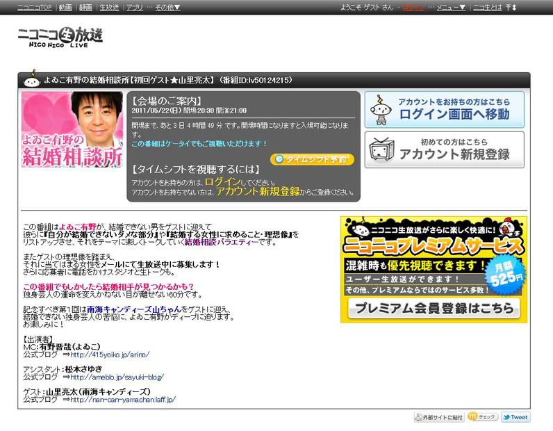Click the Tweet button
This screenshot has height=431, width=553.
515,417
